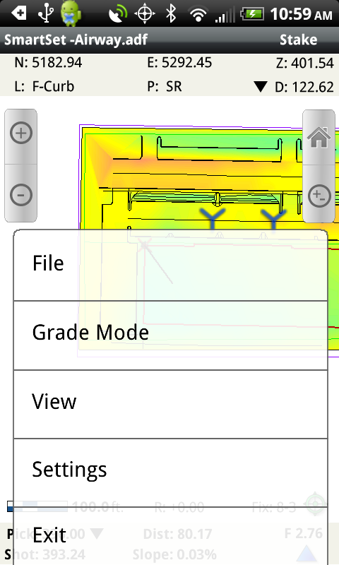Select Grade Mode from the menu

pyautogui.click(x=170, y=335)
